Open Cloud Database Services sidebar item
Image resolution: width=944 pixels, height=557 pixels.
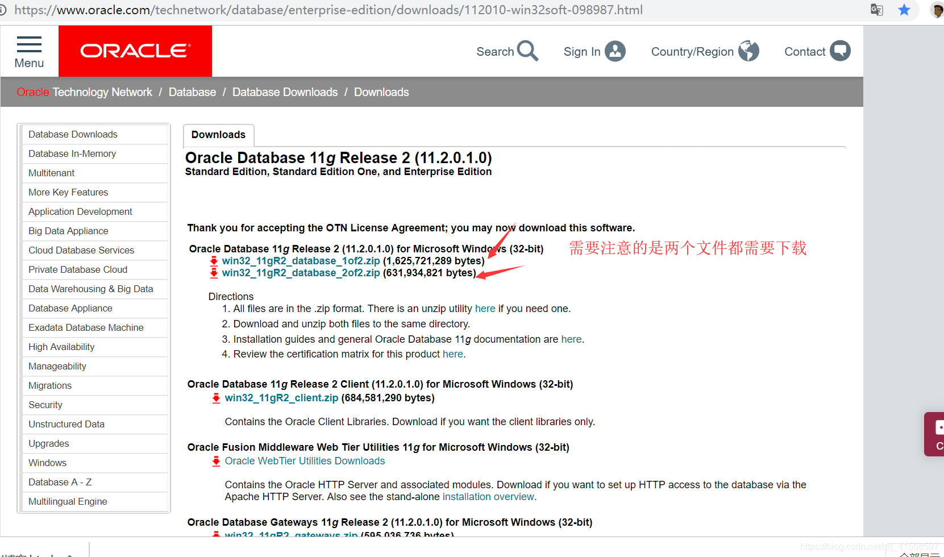point(95,251)
